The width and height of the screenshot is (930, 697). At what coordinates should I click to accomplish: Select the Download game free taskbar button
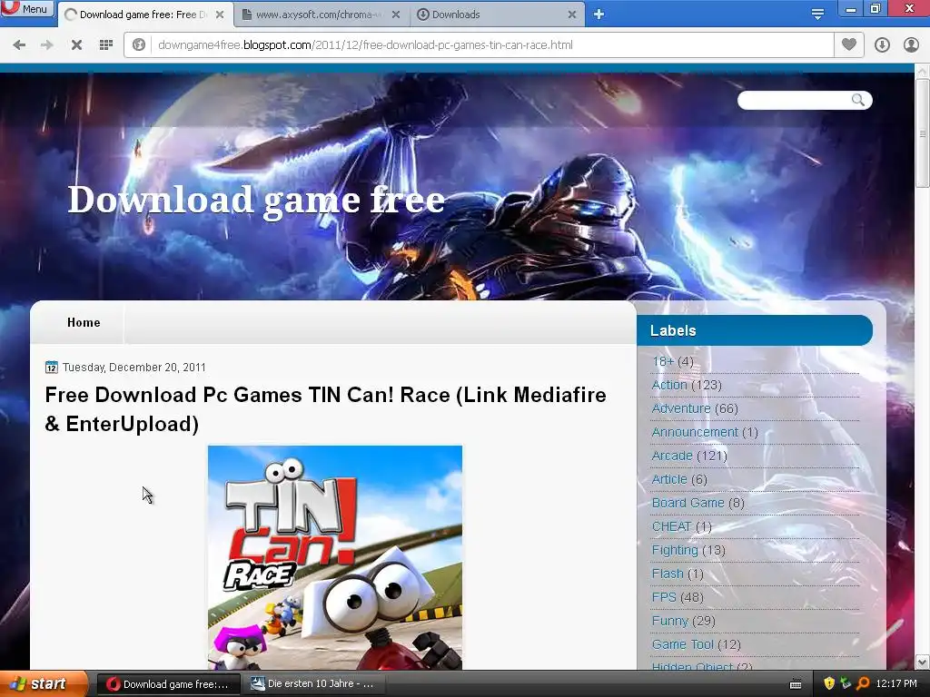click(x=168, y=684)
